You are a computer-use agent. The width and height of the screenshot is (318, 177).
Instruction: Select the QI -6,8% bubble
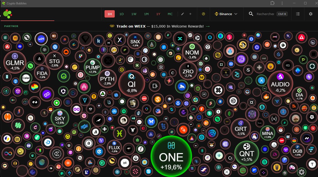point(132,83)
